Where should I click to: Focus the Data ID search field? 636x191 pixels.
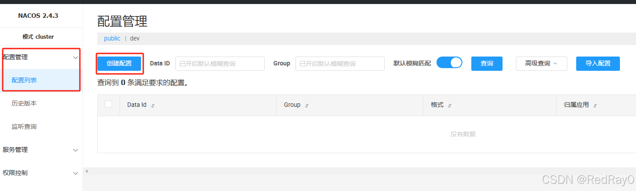[x=220, y=64]
